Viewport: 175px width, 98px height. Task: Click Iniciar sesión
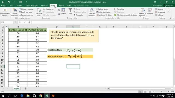point(157,6)
